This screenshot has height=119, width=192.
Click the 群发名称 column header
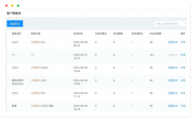click(x=17, y=34)
